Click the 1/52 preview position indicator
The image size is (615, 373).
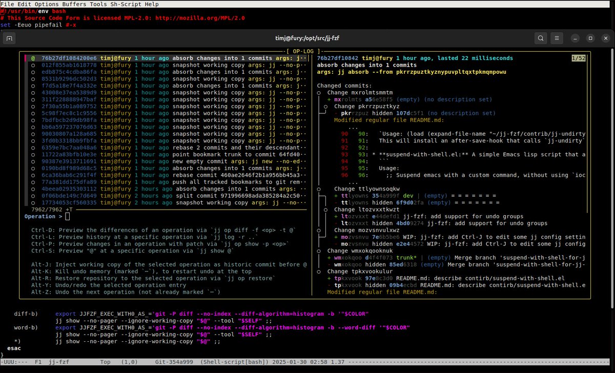coord(580,58)
